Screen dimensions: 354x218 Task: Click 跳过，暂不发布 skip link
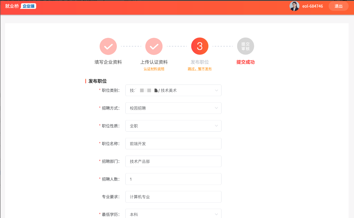coord(200,69)
